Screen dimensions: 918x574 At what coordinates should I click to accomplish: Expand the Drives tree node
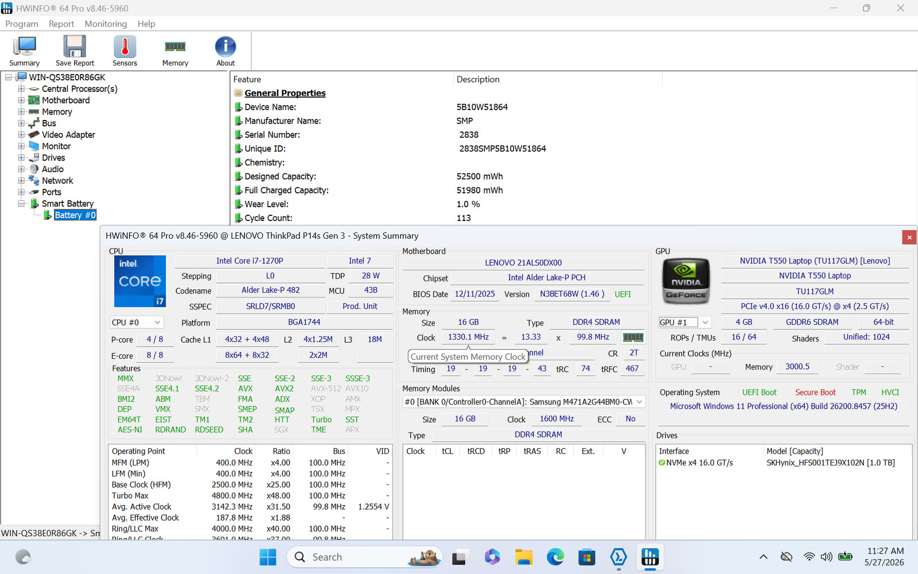coord(21,158)
